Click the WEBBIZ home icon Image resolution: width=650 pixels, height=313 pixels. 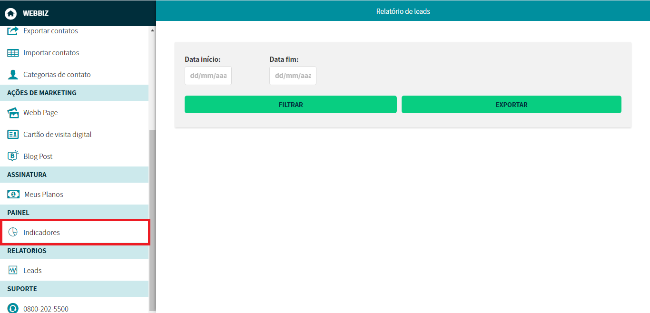click(10, 13)
